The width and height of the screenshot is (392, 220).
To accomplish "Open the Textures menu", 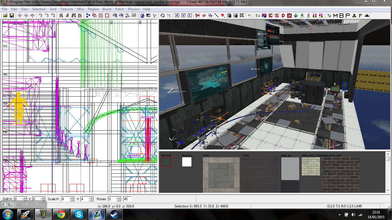I will click(67, 9).
